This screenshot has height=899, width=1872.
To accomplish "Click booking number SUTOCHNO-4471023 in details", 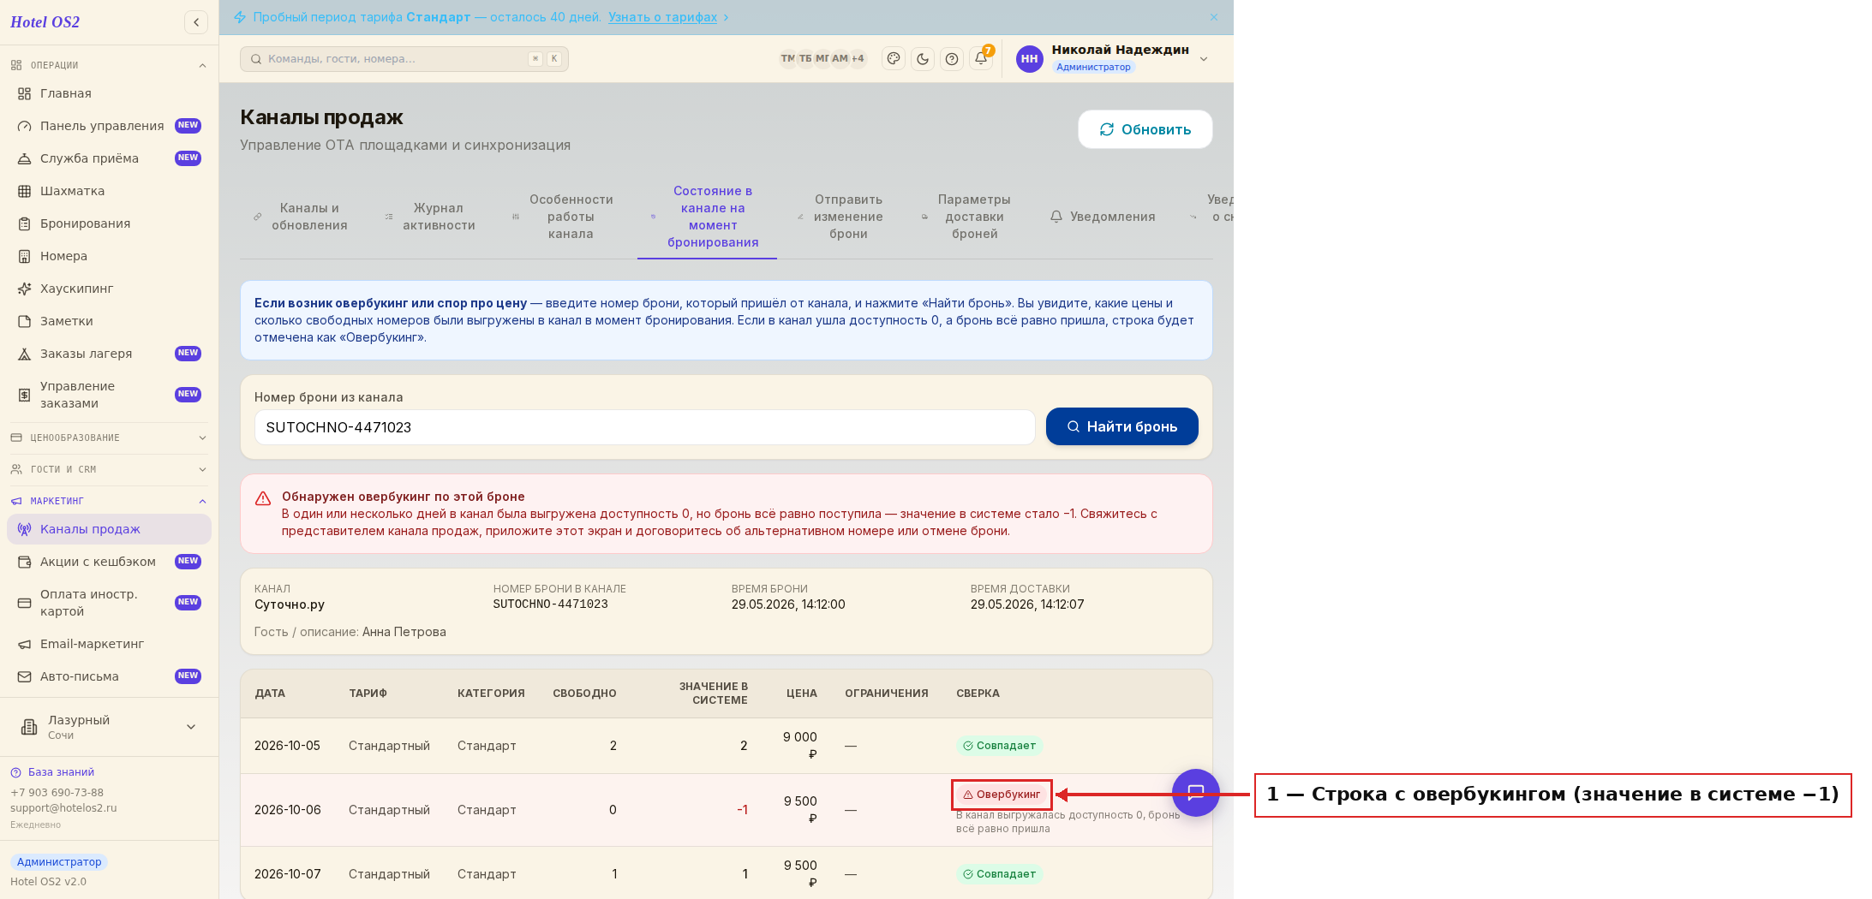I will tap(550, 604).
